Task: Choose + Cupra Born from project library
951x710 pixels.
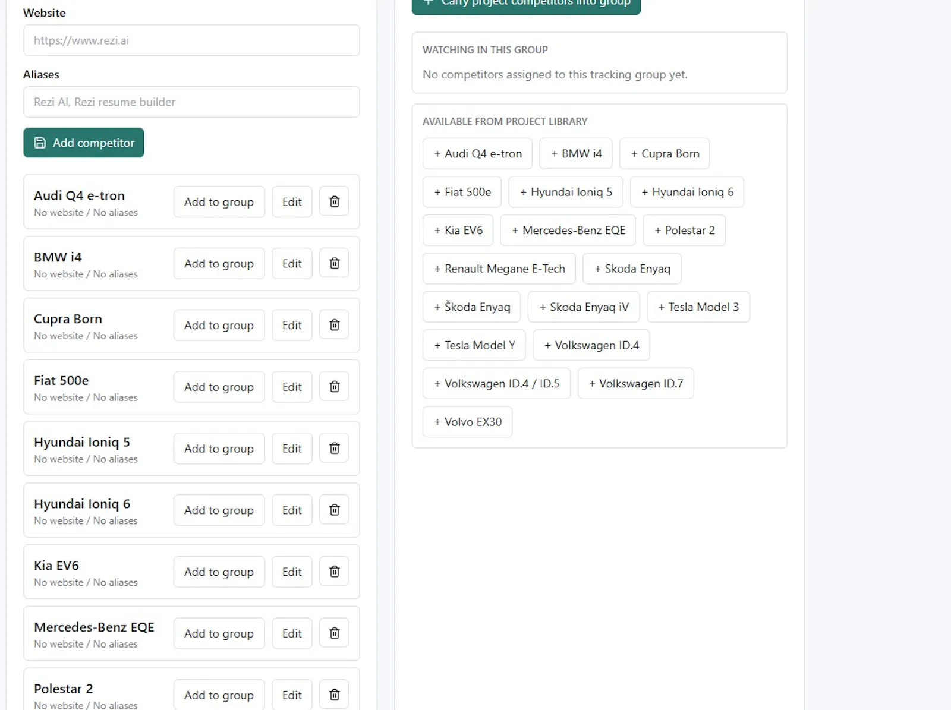Action: [x=665, y=154]
